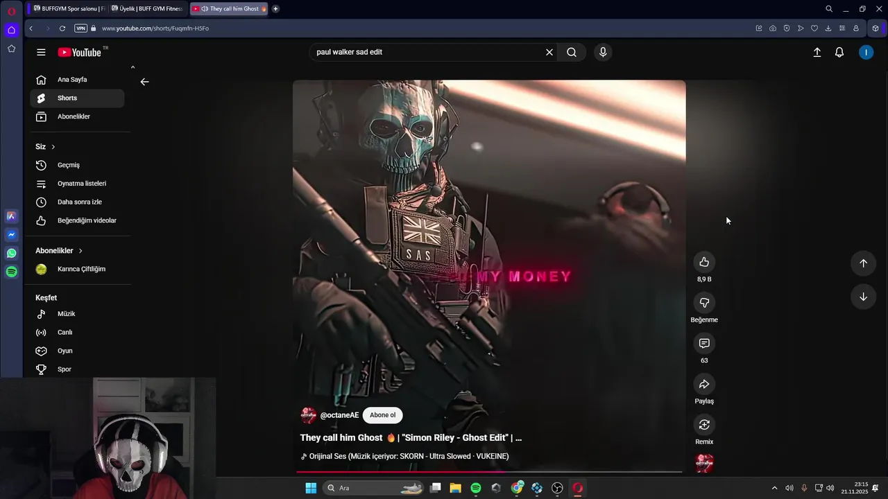Open Beğendiğim videolar
Screen dimensions: 888x499
pos(77,220)
